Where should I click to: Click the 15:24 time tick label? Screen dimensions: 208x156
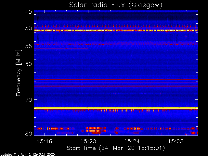132,141
